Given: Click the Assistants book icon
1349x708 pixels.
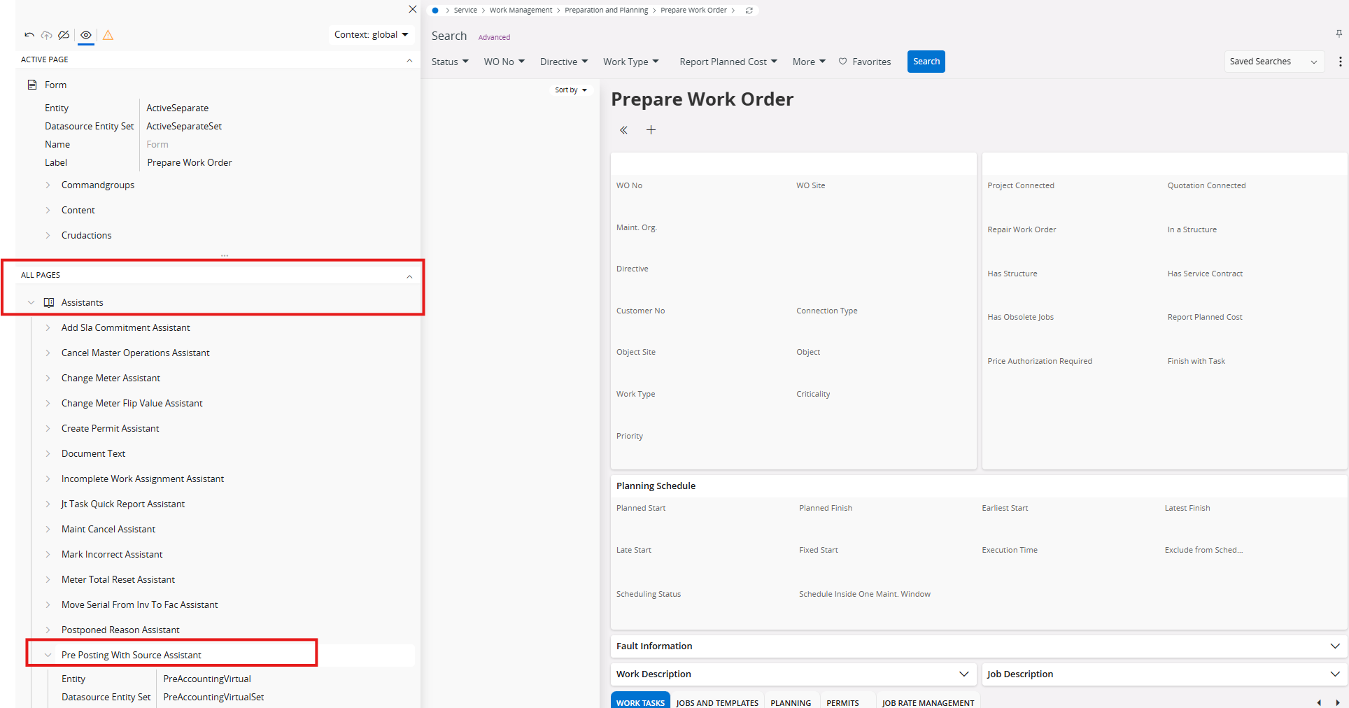Looking at the screenshot, I should click(x=49, y=302).
